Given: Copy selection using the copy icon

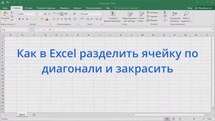Looking at the screenshot, I should (x=12, y=16).
